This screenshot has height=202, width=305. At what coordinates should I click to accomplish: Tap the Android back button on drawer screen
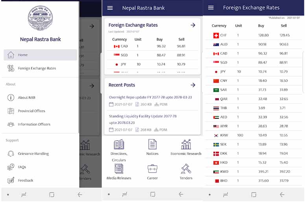click(80, 195)
